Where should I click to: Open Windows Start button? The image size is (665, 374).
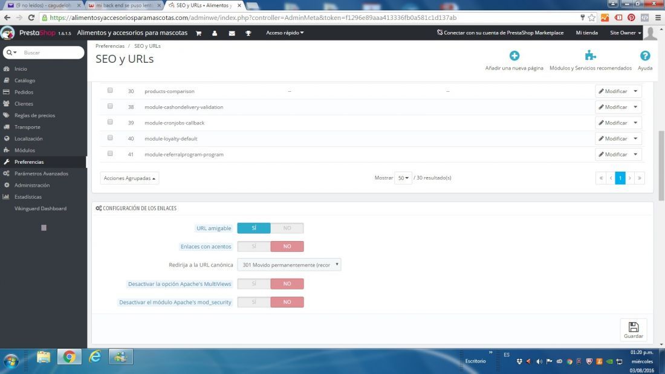(x=11, y=361)
